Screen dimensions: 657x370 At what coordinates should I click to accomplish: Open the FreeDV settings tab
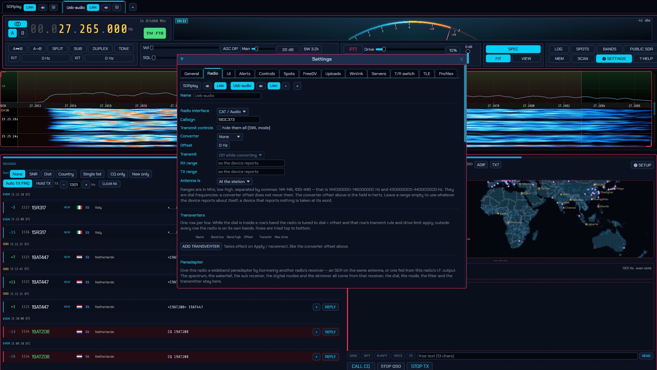(x=310, y=74)
